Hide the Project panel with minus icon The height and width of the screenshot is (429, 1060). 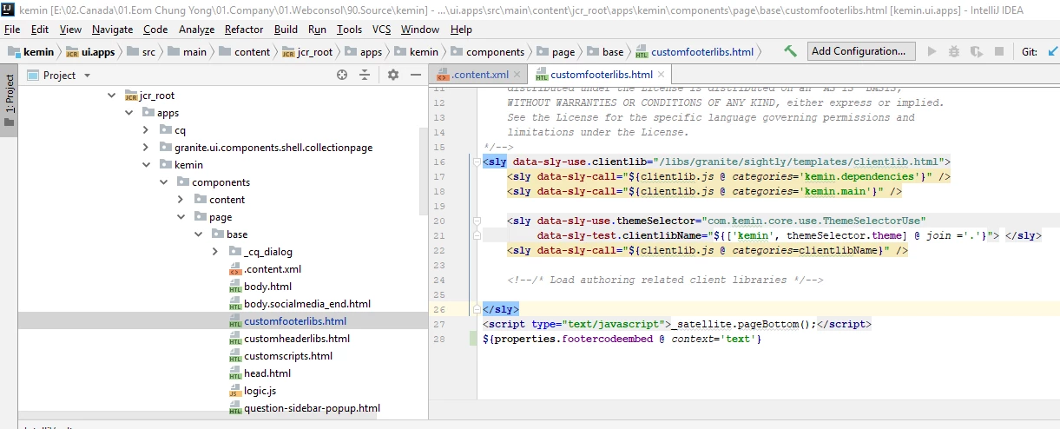(x=415, y=75)
